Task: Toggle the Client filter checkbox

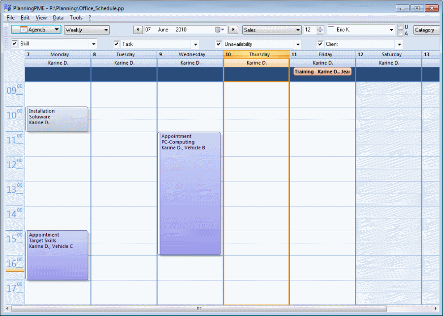Action: (320, 44)
